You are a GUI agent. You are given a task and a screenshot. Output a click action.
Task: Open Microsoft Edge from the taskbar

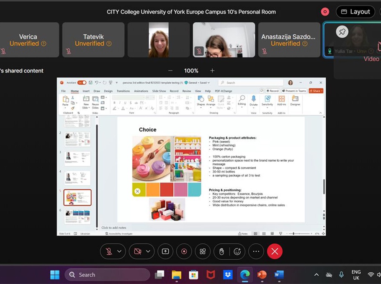(x=245, y=275)
